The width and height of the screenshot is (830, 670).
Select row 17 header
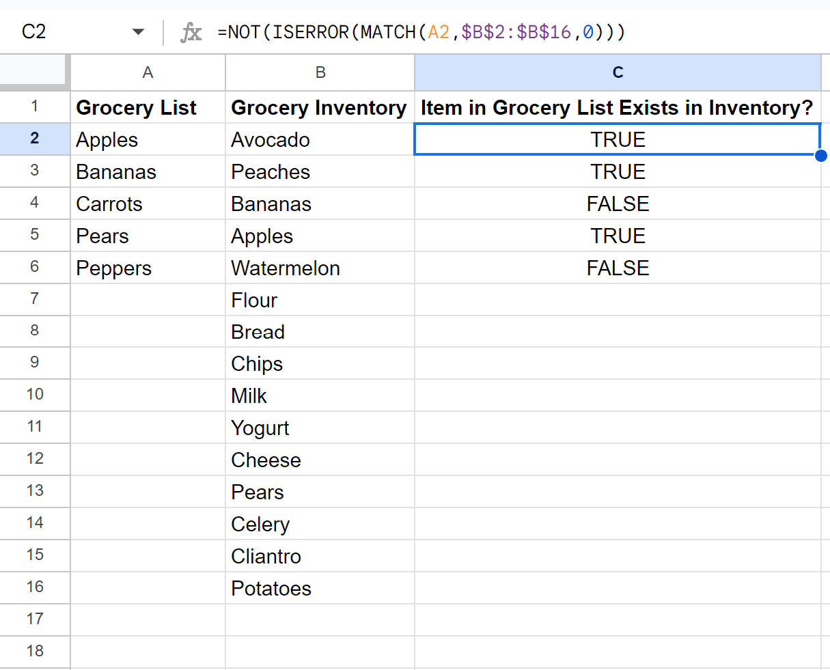pyautogui.click(x=35, y=619)
